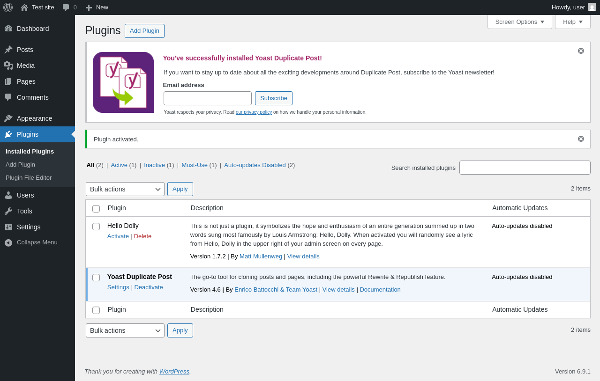
Task: Toggle select-all checkbox in table header
Action: (x=96, y=209)
